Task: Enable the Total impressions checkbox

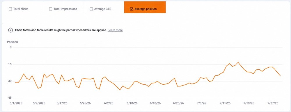Action: pyautogui.click(x=50, y=9)
